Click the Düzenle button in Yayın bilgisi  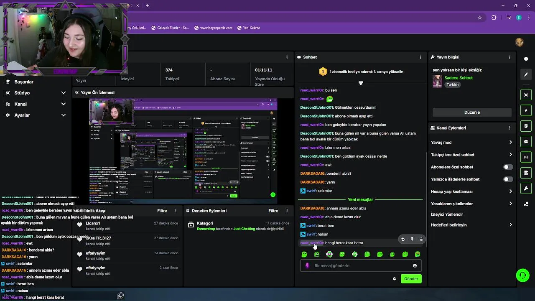472,112
